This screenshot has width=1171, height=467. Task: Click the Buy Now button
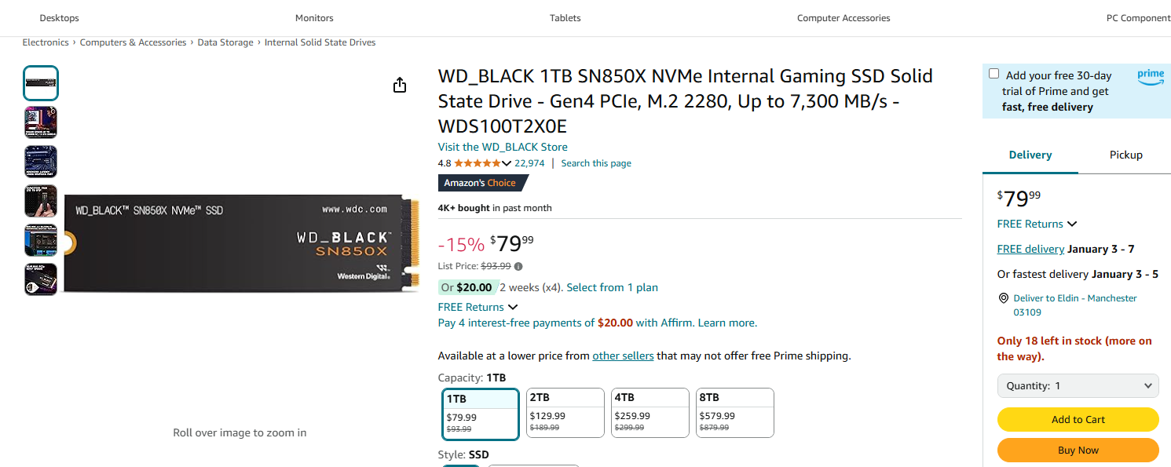[x=1078, y=450]
